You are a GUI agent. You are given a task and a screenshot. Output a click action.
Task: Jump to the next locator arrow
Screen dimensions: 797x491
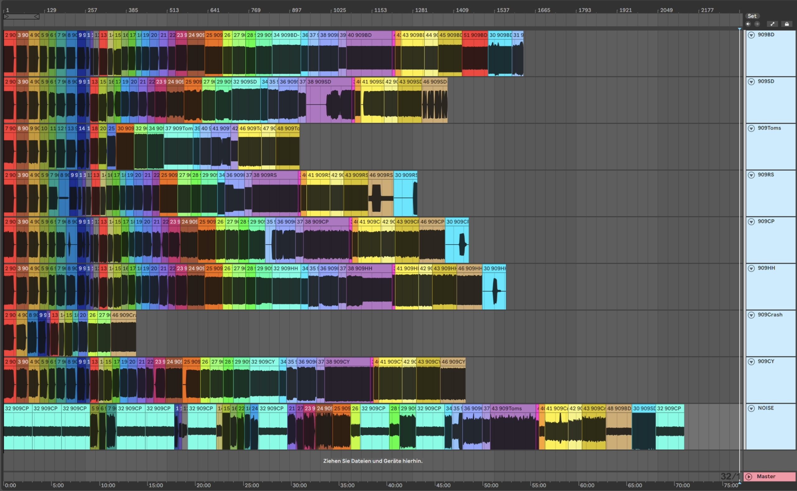tap(757, 24)
